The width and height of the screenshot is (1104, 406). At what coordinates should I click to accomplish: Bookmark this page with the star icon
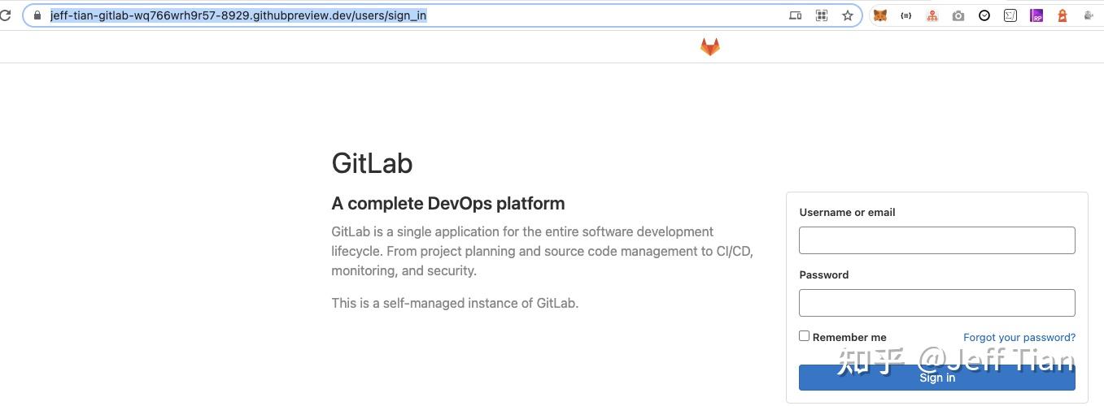848,15
